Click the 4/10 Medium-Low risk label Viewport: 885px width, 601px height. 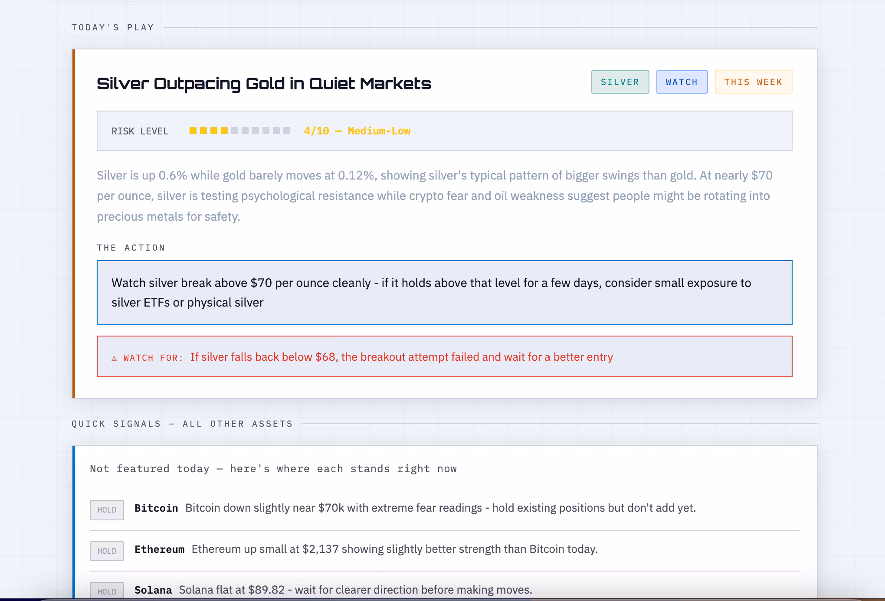tap(357, 131)
